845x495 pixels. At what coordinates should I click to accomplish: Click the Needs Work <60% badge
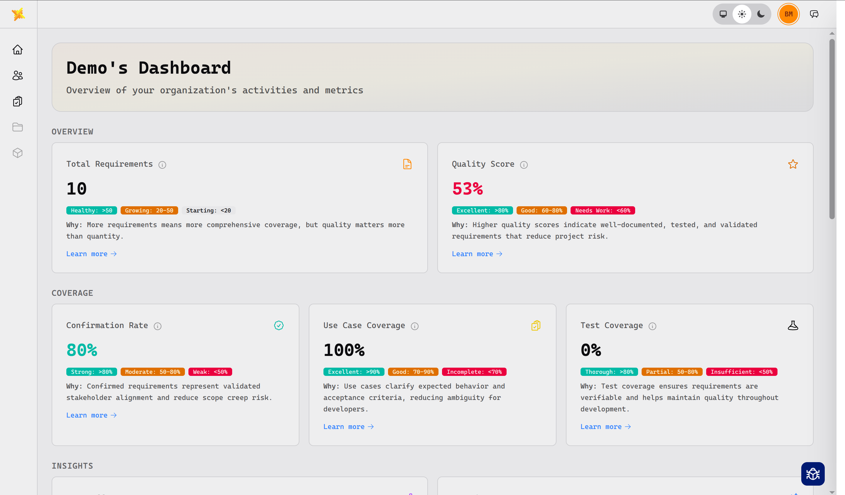coord(603,210)
